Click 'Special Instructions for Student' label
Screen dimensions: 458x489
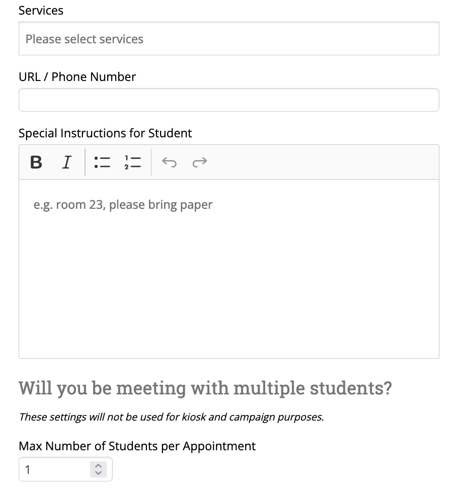pos(105,133)
